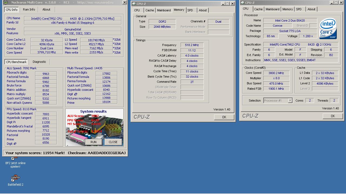This screenshot has width=346, height=194.
Task: Click the Brute force 6788 score
Action: (46, 86)
